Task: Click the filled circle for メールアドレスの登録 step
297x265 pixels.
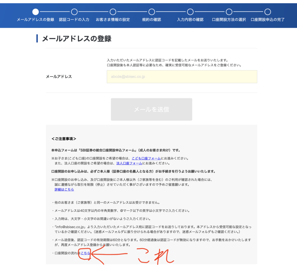Action: 35,12
